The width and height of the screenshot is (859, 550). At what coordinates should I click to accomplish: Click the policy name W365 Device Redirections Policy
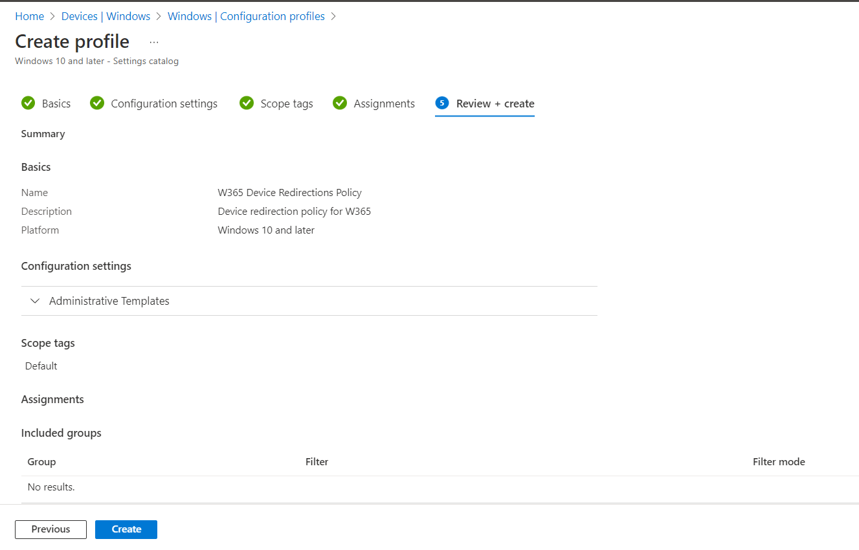pyautogui.click(x=290, y=193)
